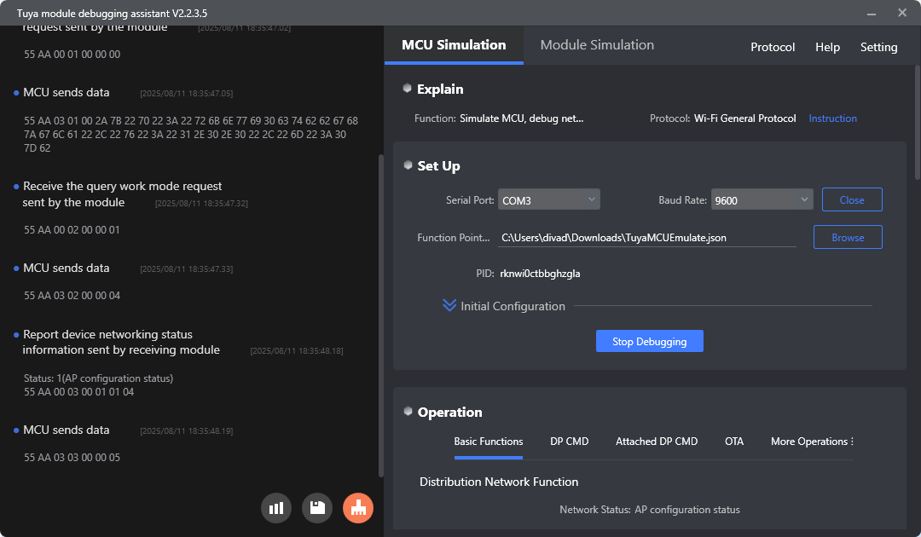Open the Attached DP CMD tab
Screen dimensions: 921x537
[656, 442]
